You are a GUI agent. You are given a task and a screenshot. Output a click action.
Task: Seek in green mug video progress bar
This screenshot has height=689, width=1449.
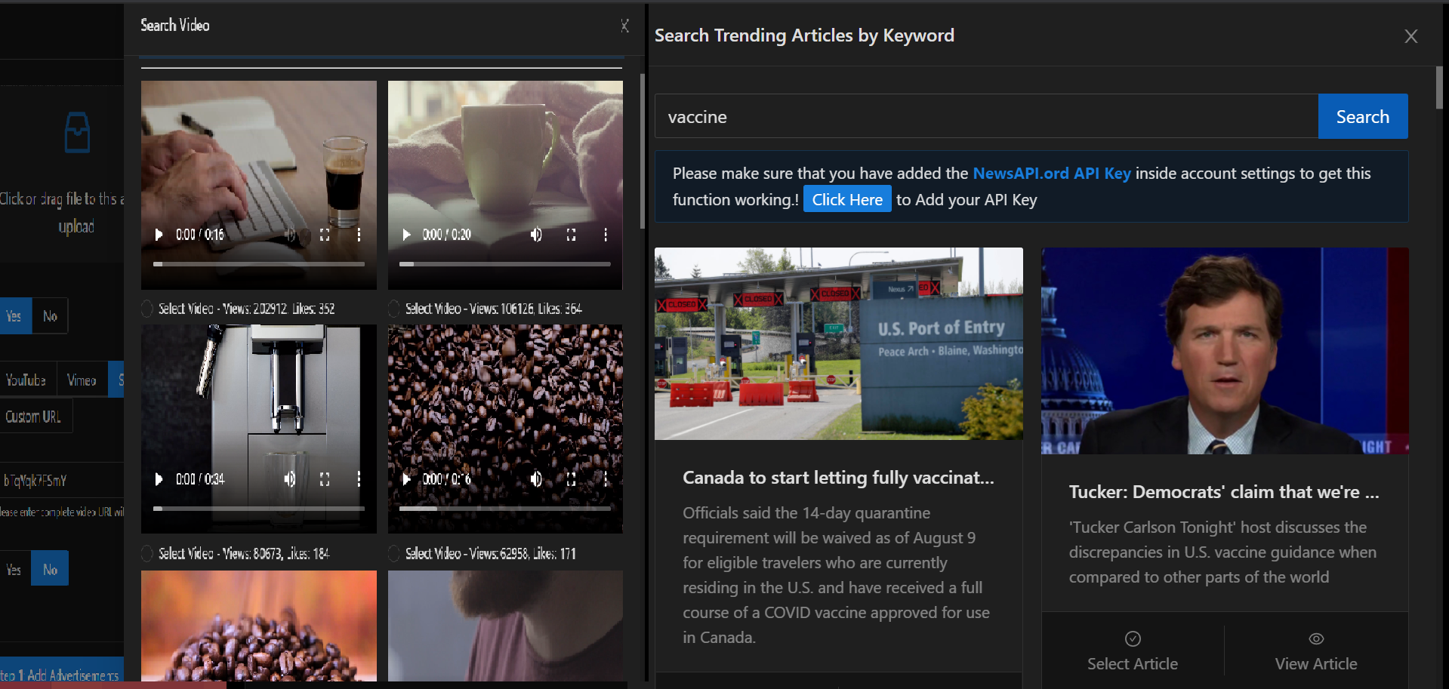(x=505, y=264)
